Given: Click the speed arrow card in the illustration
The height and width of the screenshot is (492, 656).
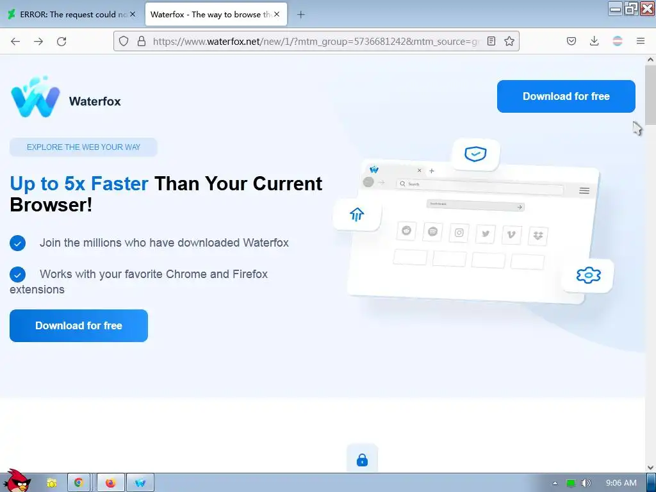Looking at the screenshot, I should [x=357, y=215].
